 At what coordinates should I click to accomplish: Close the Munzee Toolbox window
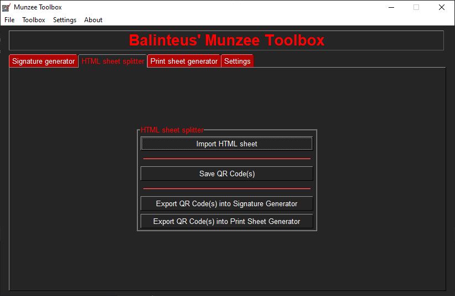(441, 7)
